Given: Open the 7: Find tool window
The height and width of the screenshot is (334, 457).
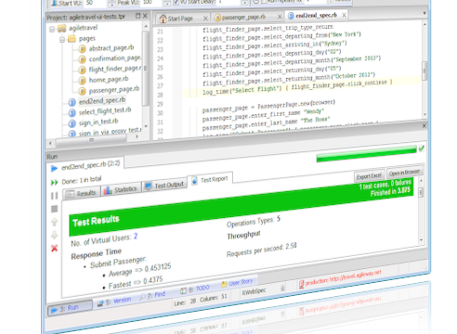Looking at the screenshot, I should pos(152,295).
